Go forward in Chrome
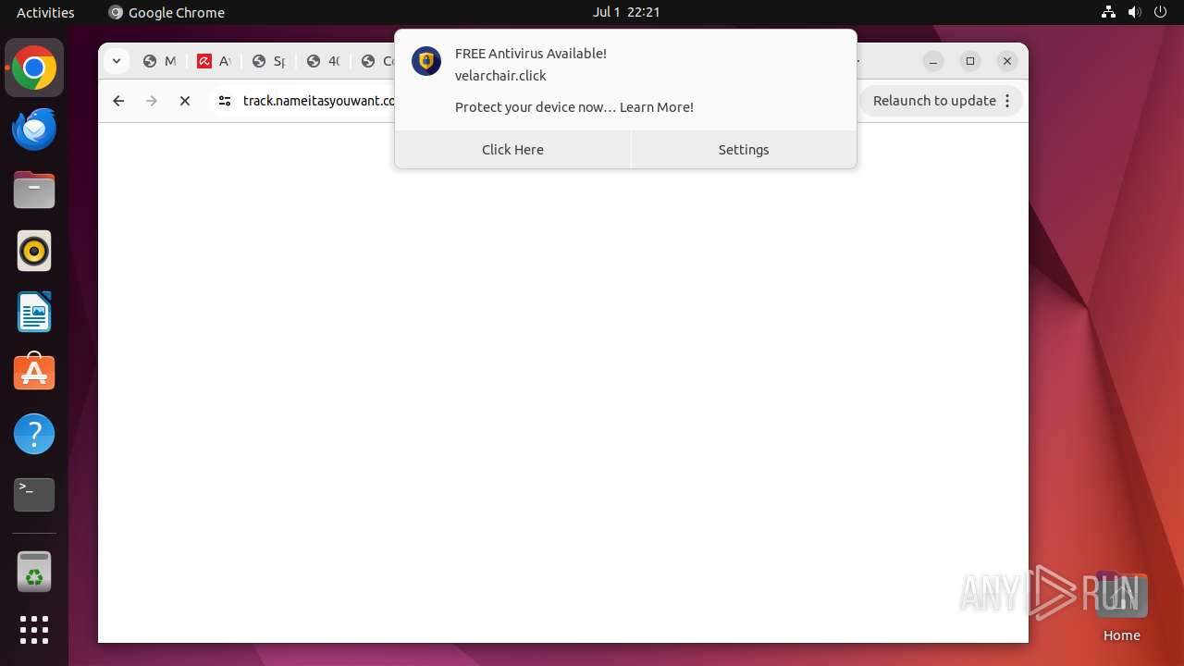 tap(152, 101)
